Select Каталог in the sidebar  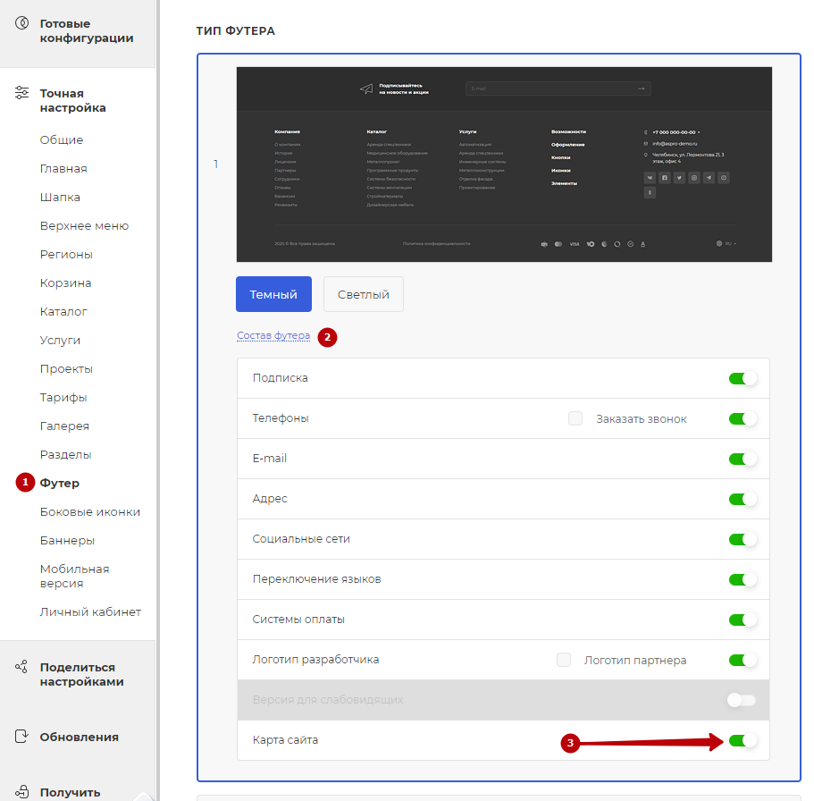click(x=63, y=311)
